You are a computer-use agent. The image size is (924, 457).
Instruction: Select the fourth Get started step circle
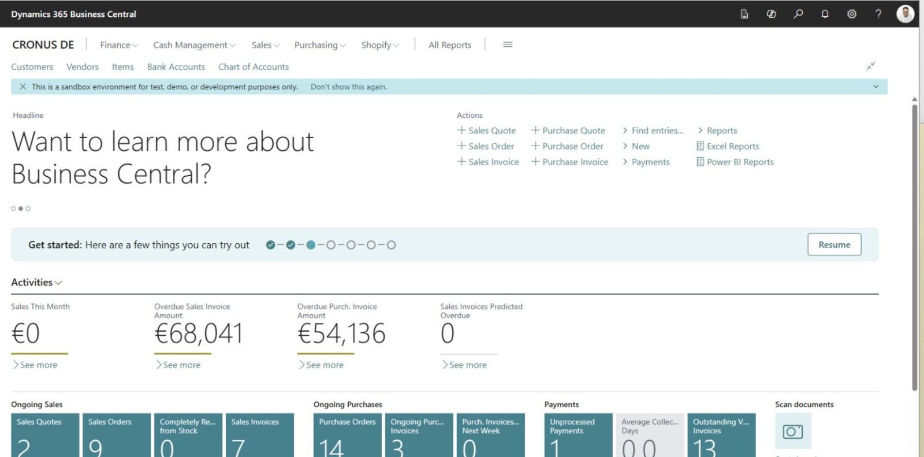(x=331, y=245)
